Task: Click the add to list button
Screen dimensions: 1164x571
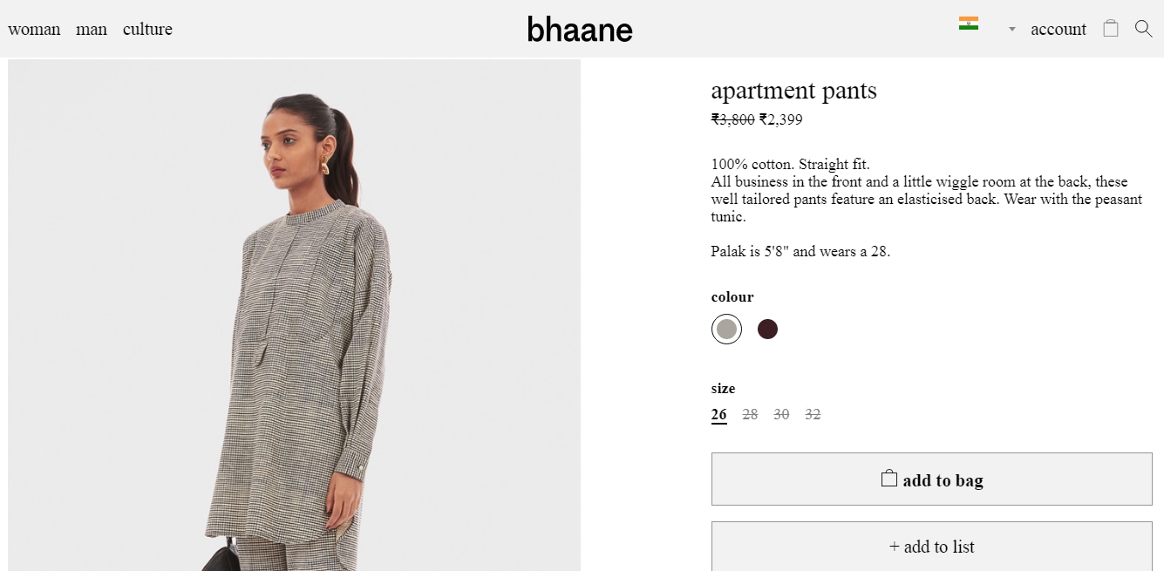Action: pos(932,547)
